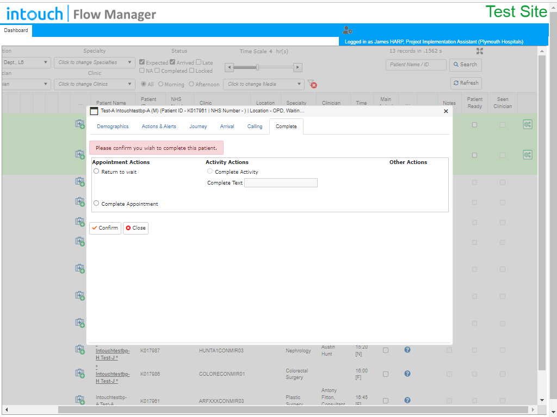Click the Time Scale slider left arrow

click(229, 67)
